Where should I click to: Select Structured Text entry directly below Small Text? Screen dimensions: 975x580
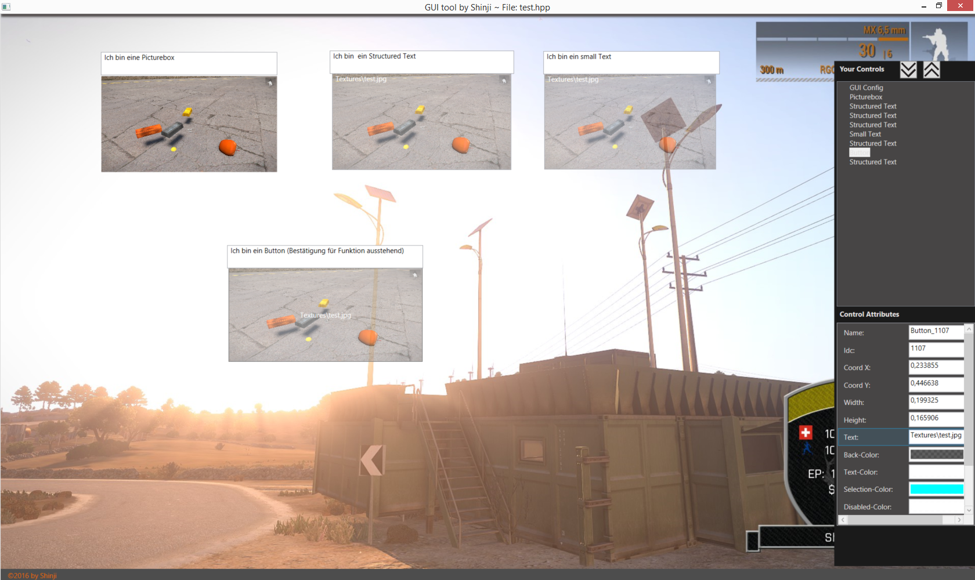(x=873, y=143)
